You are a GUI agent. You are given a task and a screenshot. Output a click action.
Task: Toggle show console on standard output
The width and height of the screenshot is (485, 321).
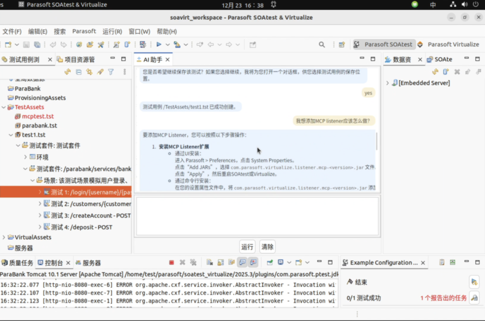click(242, 263)
